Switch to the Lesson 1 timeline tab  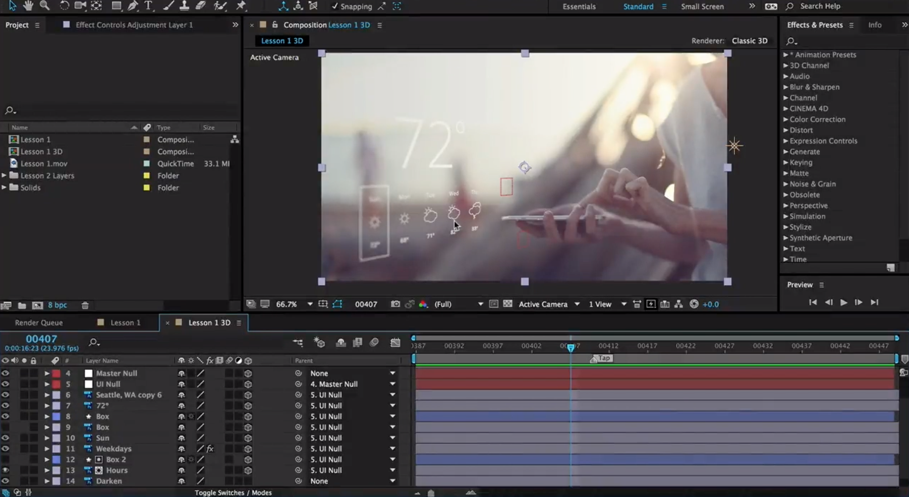(x=125, y=323)
